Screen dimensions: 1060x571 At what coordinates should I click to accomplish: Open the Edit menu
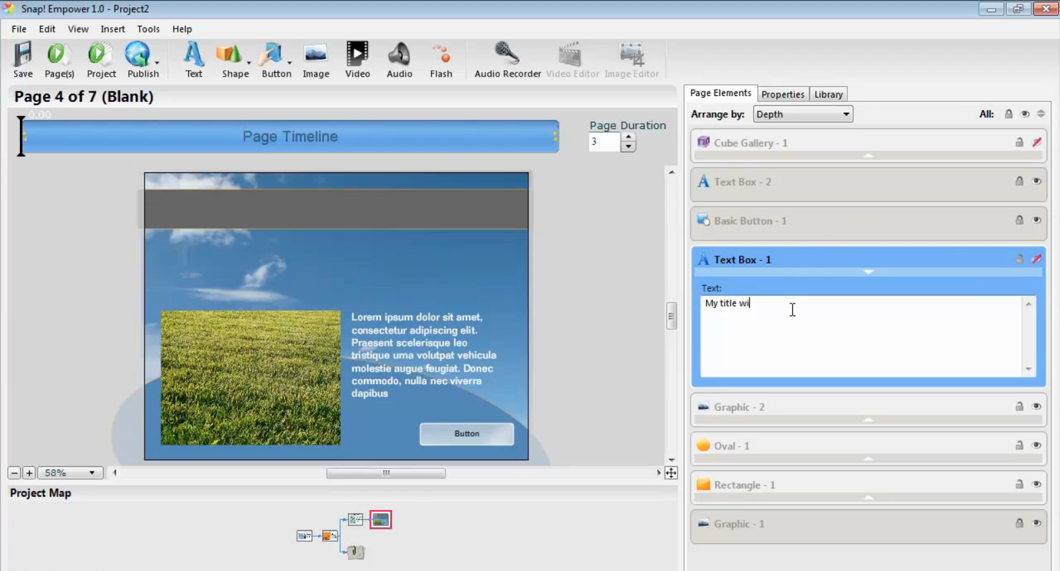pos(47,29)
